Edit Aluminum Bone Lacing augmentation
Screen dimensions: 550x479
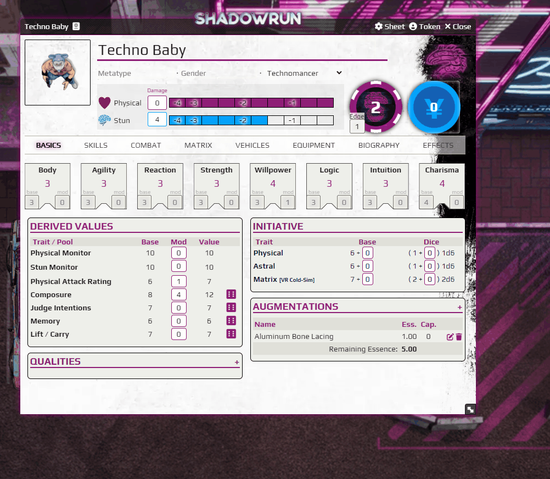[x=450, y=337]
